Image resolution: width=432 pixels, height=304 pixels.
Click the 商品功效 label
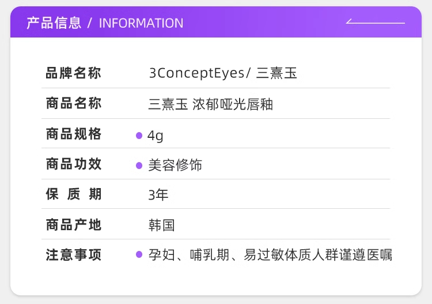(x=73, y=164)
